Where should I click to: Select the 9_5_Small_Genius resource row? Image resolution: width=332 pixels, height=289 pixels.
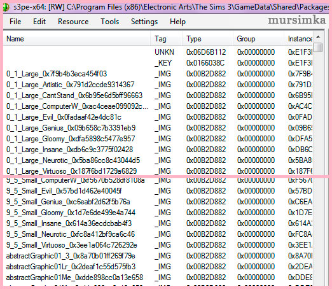click(158, 202)
